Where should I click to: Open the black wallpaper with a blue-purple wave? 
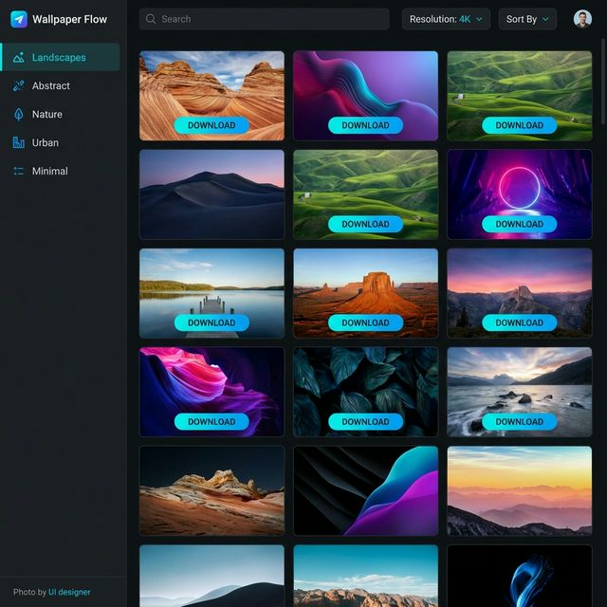tap(365, 491)
